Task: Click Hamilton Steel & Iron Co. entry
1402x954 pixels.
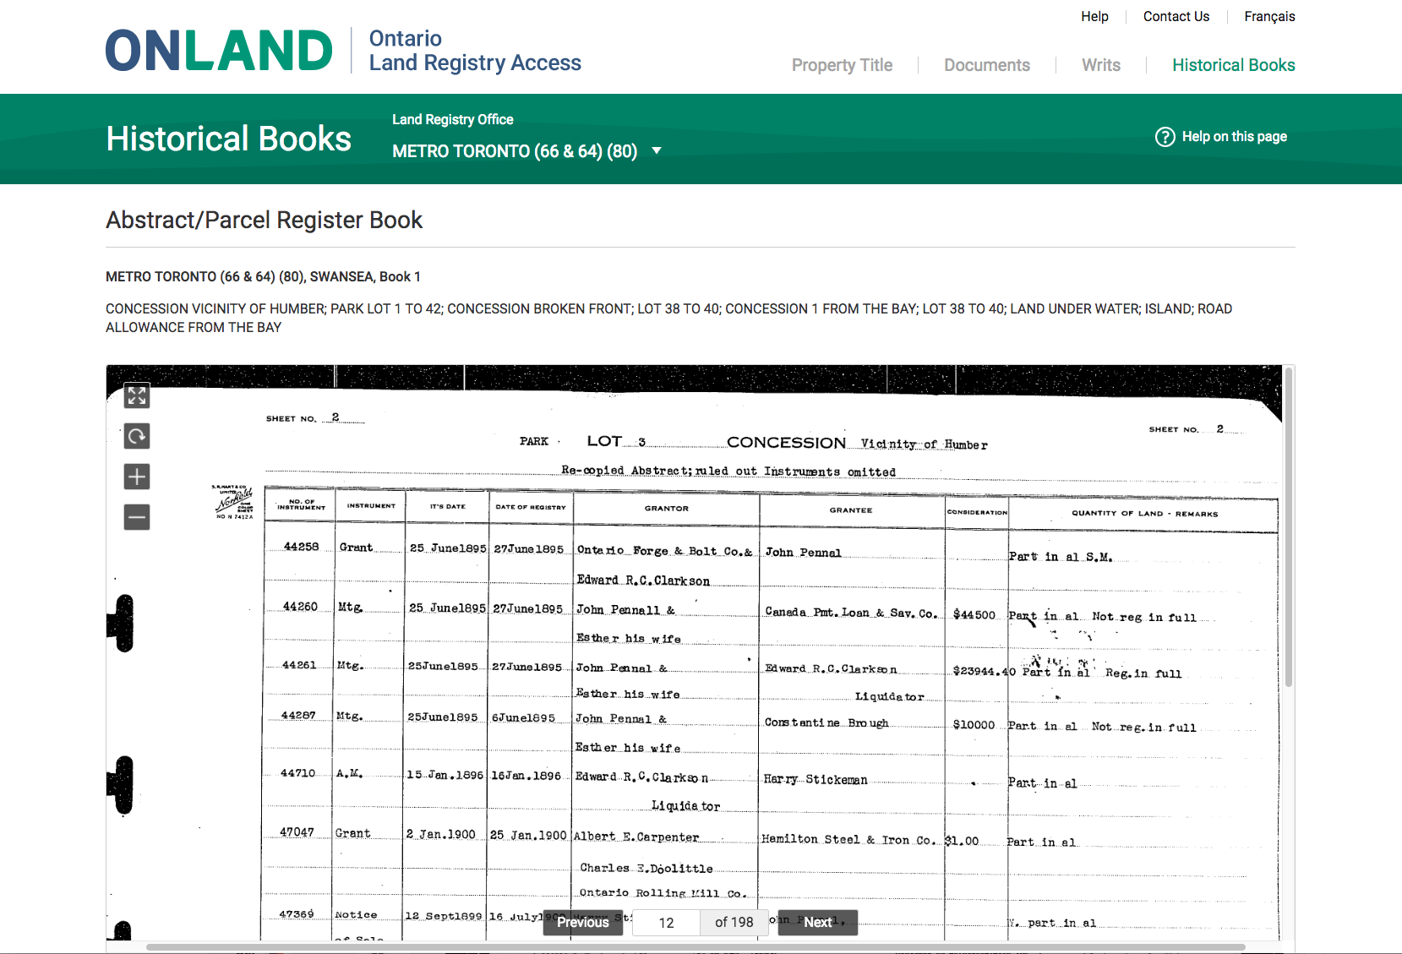Action: pos(848,840)
